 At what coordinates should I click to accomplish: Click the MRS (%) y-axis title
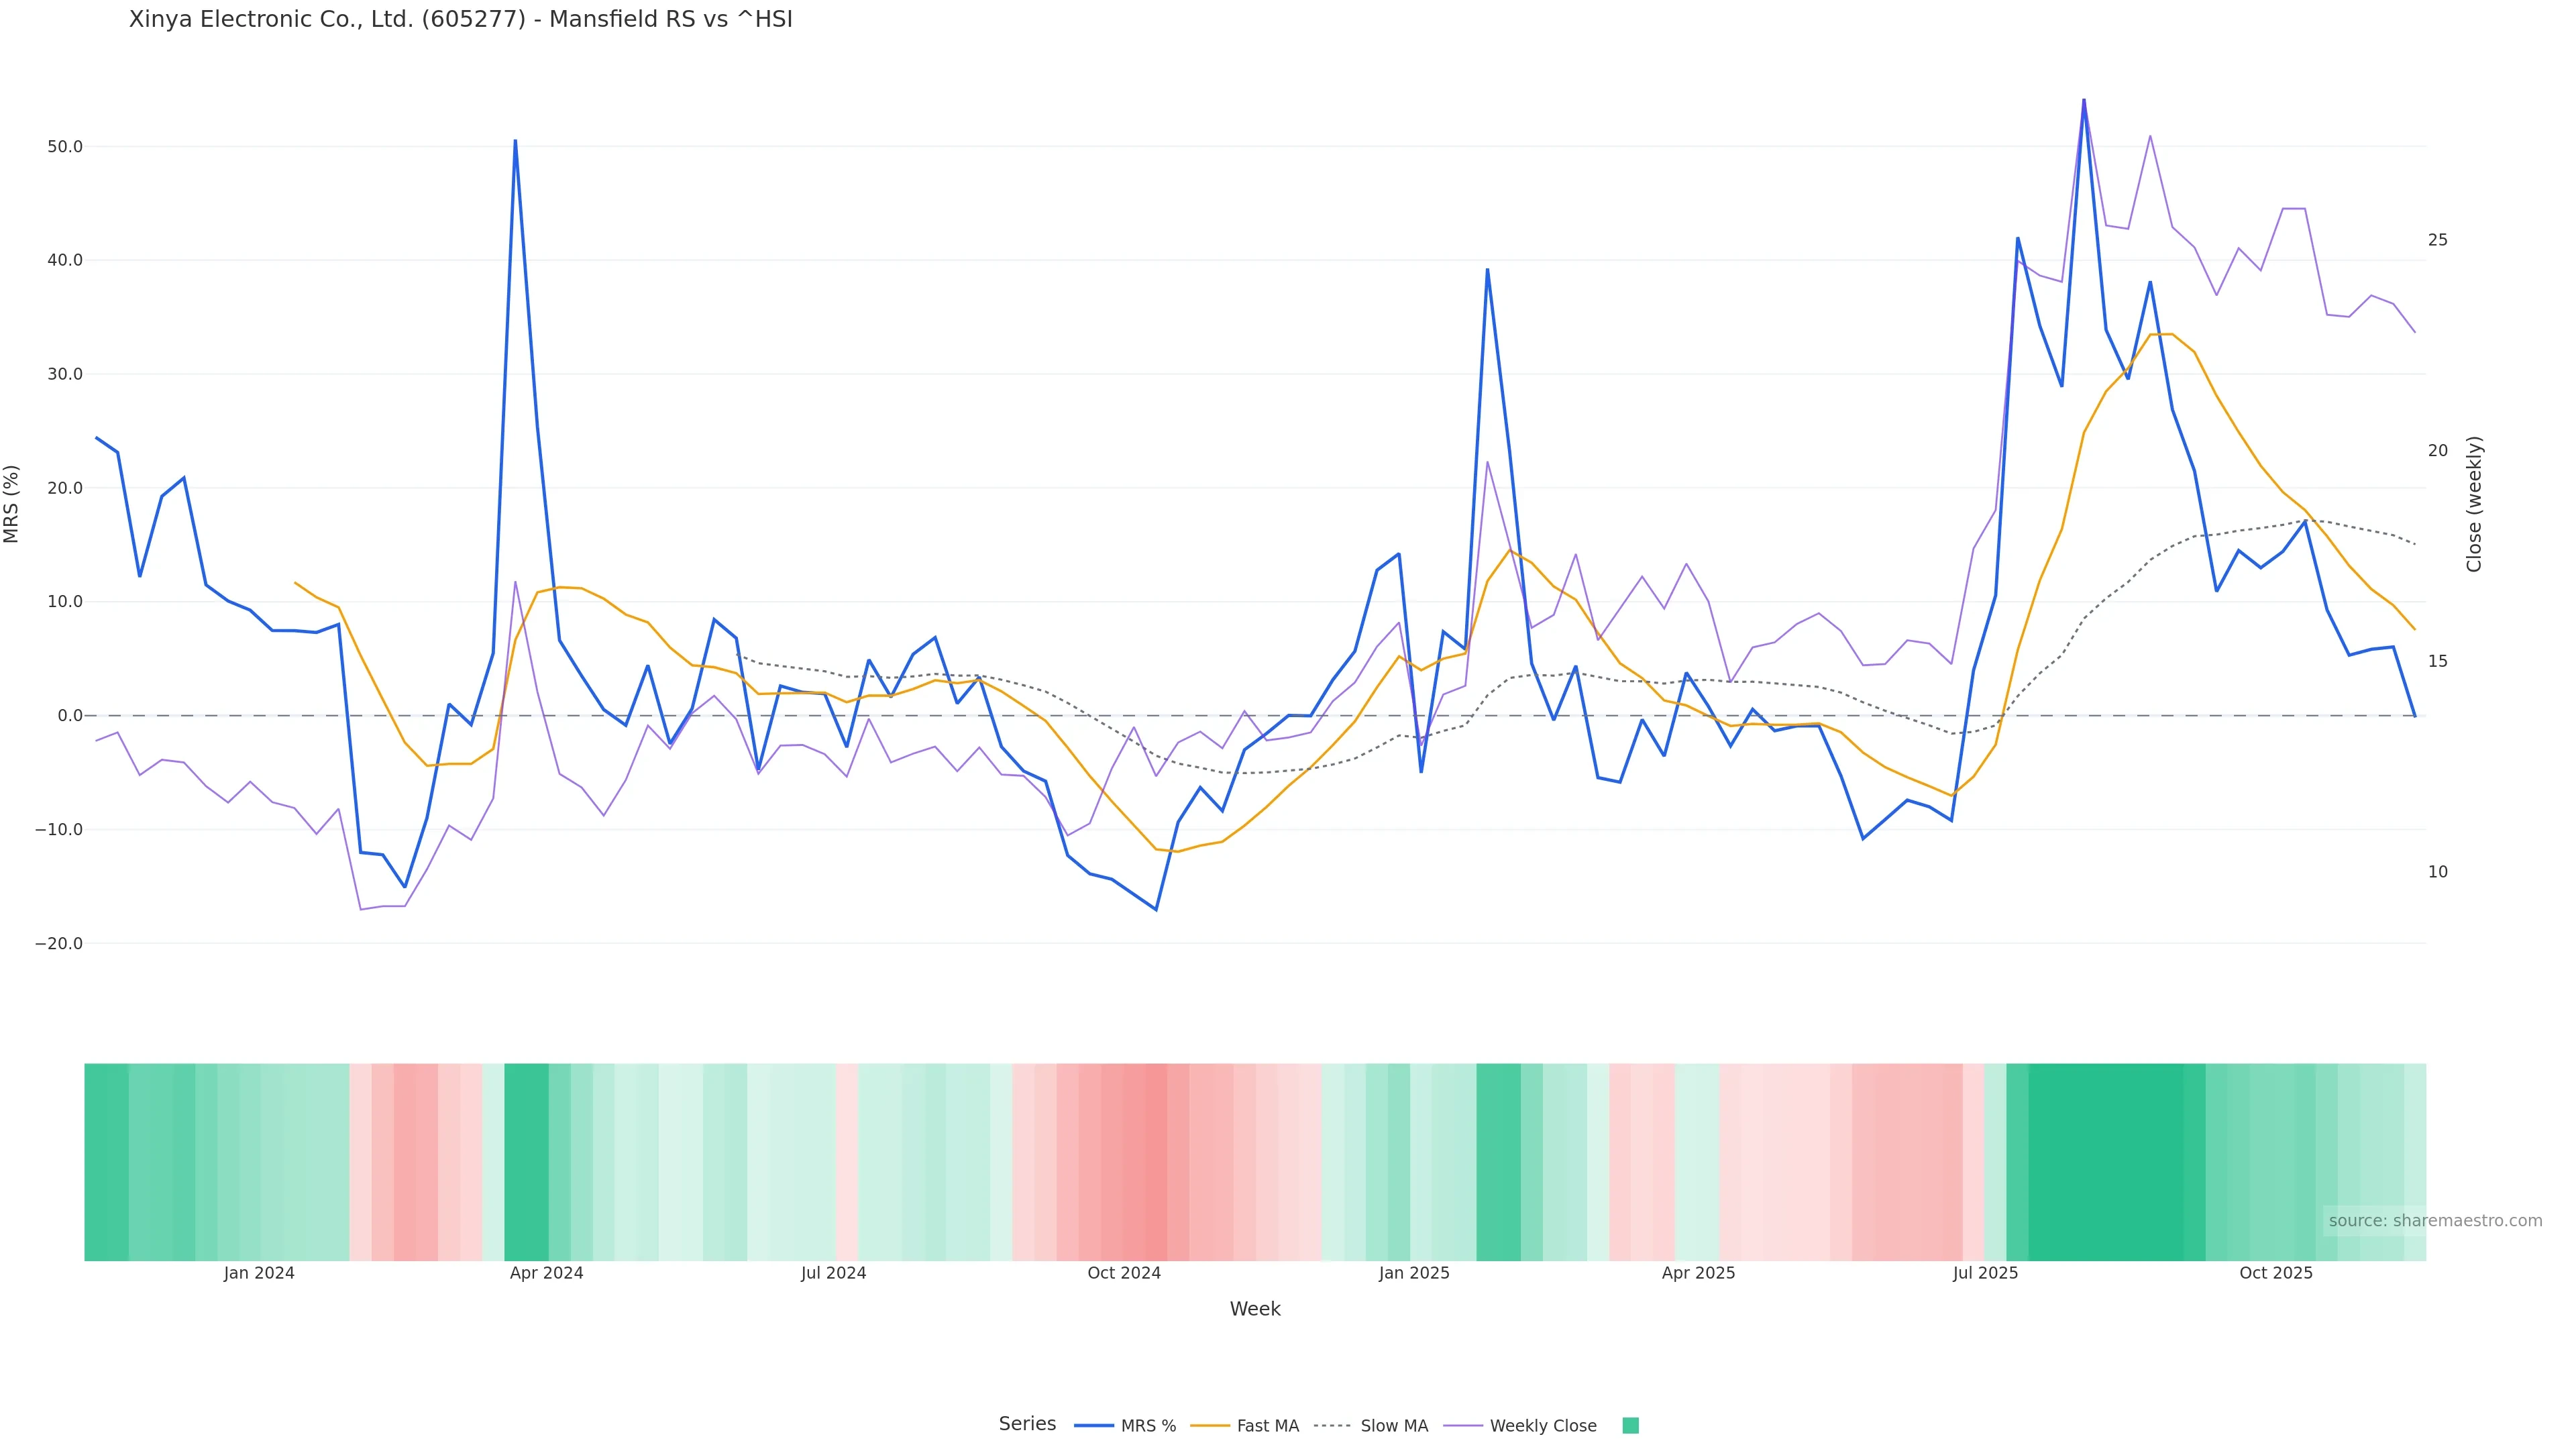[x=12, y=504]
